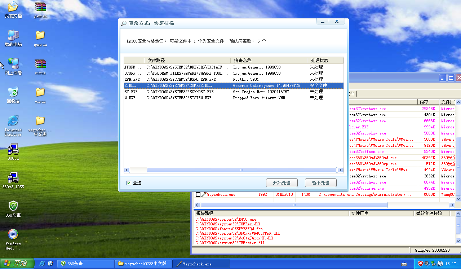
Task: Click Wsyscheck process list vertical down arrow
Action: 458,199
